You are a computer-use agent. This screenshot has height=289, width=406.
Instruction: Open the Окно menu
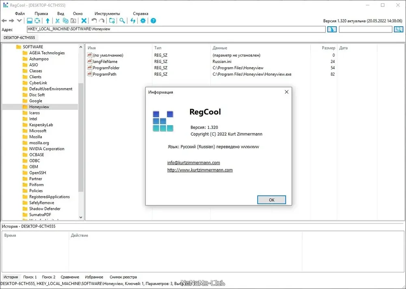78,14
